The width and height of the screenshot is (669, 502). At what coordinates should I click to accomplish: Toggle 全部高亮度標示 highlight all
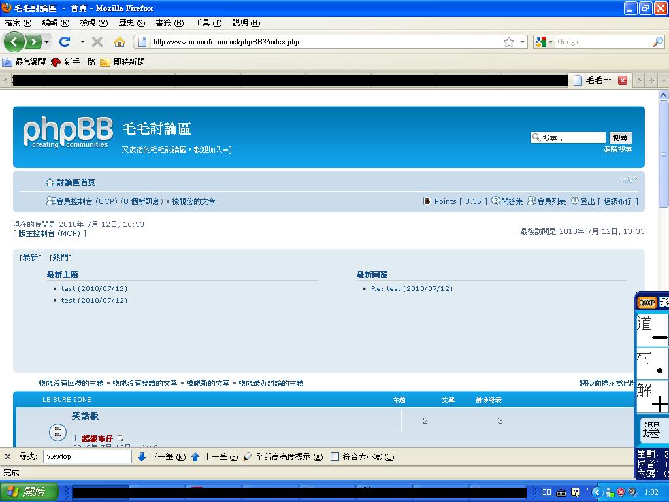pyautogui.click(x=284, y=457)
